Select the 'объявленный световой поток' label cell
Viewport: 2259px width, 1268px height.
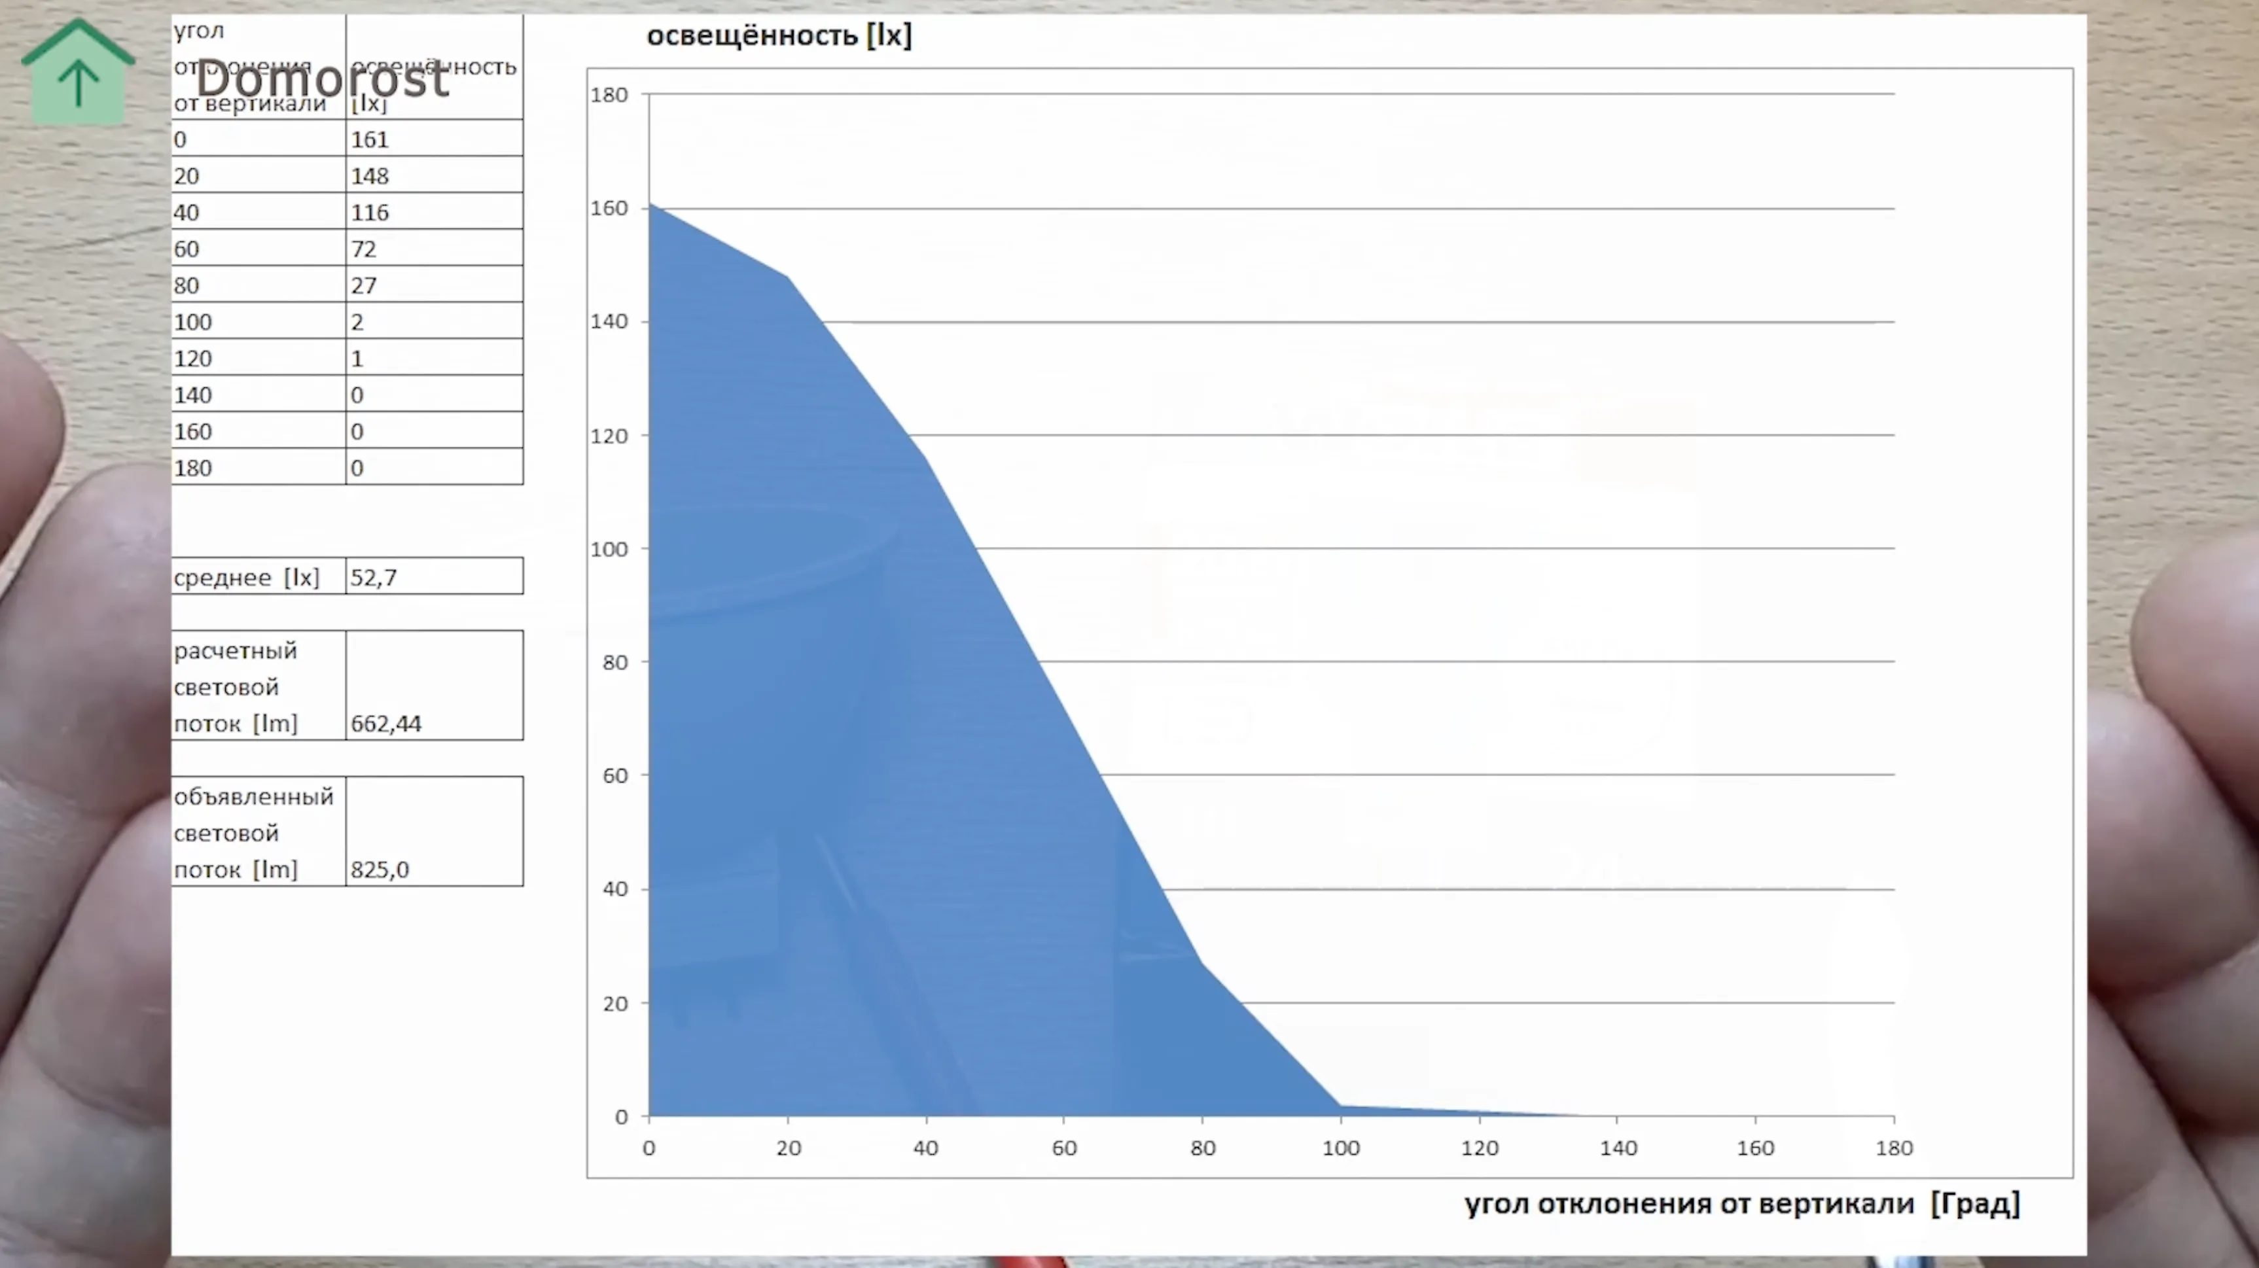(x=258, y=832)
